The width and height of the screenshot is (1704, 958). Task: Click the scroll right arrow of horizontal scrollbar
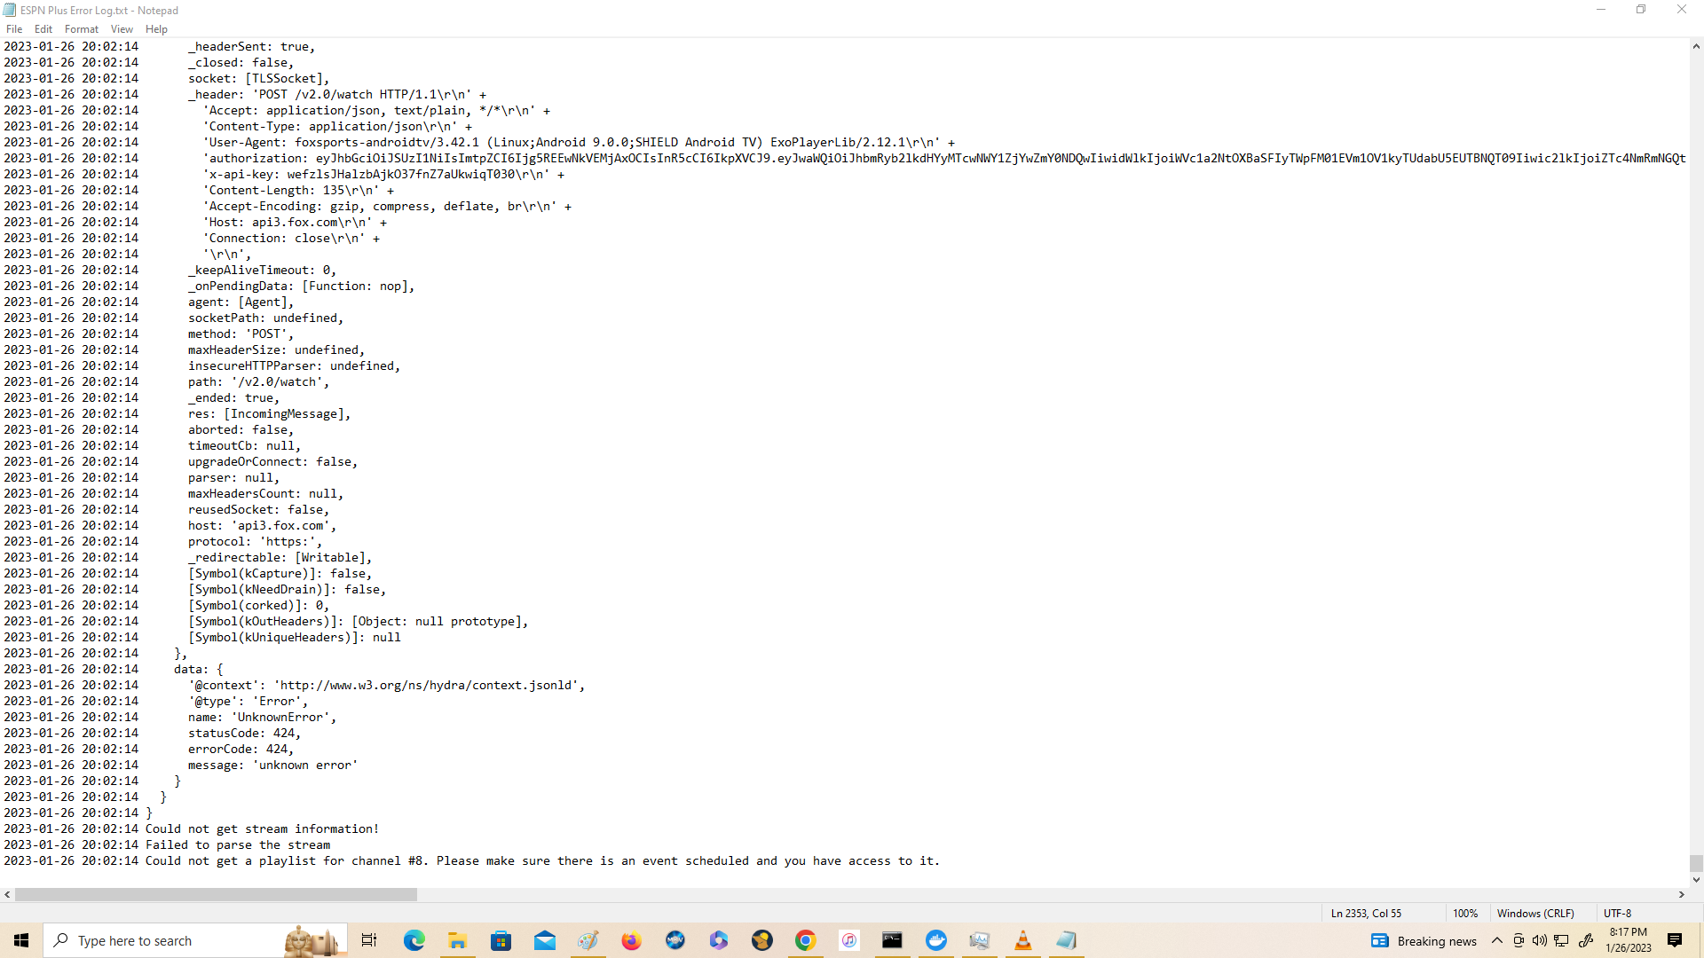coord(1681,895)
